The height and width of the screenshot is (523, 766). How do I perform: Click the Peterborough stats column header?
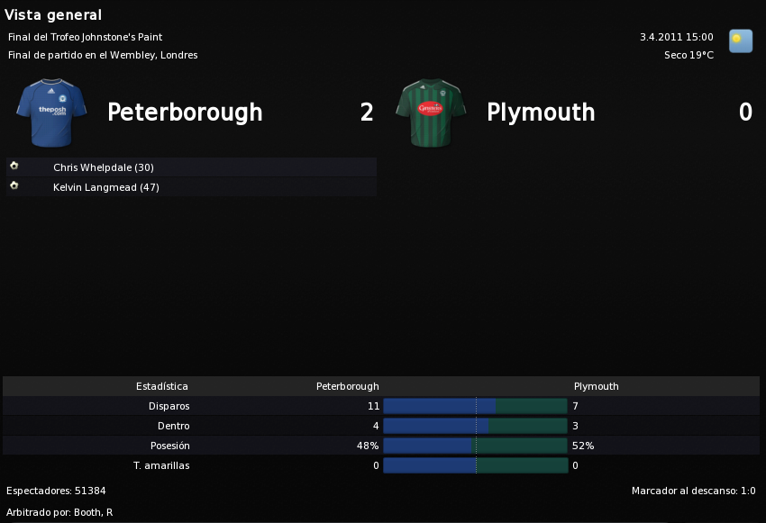347,386
